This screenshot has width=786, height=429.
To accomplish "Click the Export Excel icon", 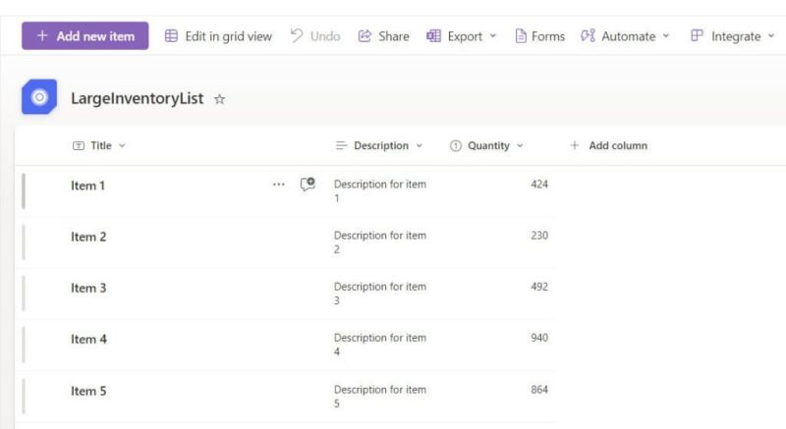I will coord(433,36).
